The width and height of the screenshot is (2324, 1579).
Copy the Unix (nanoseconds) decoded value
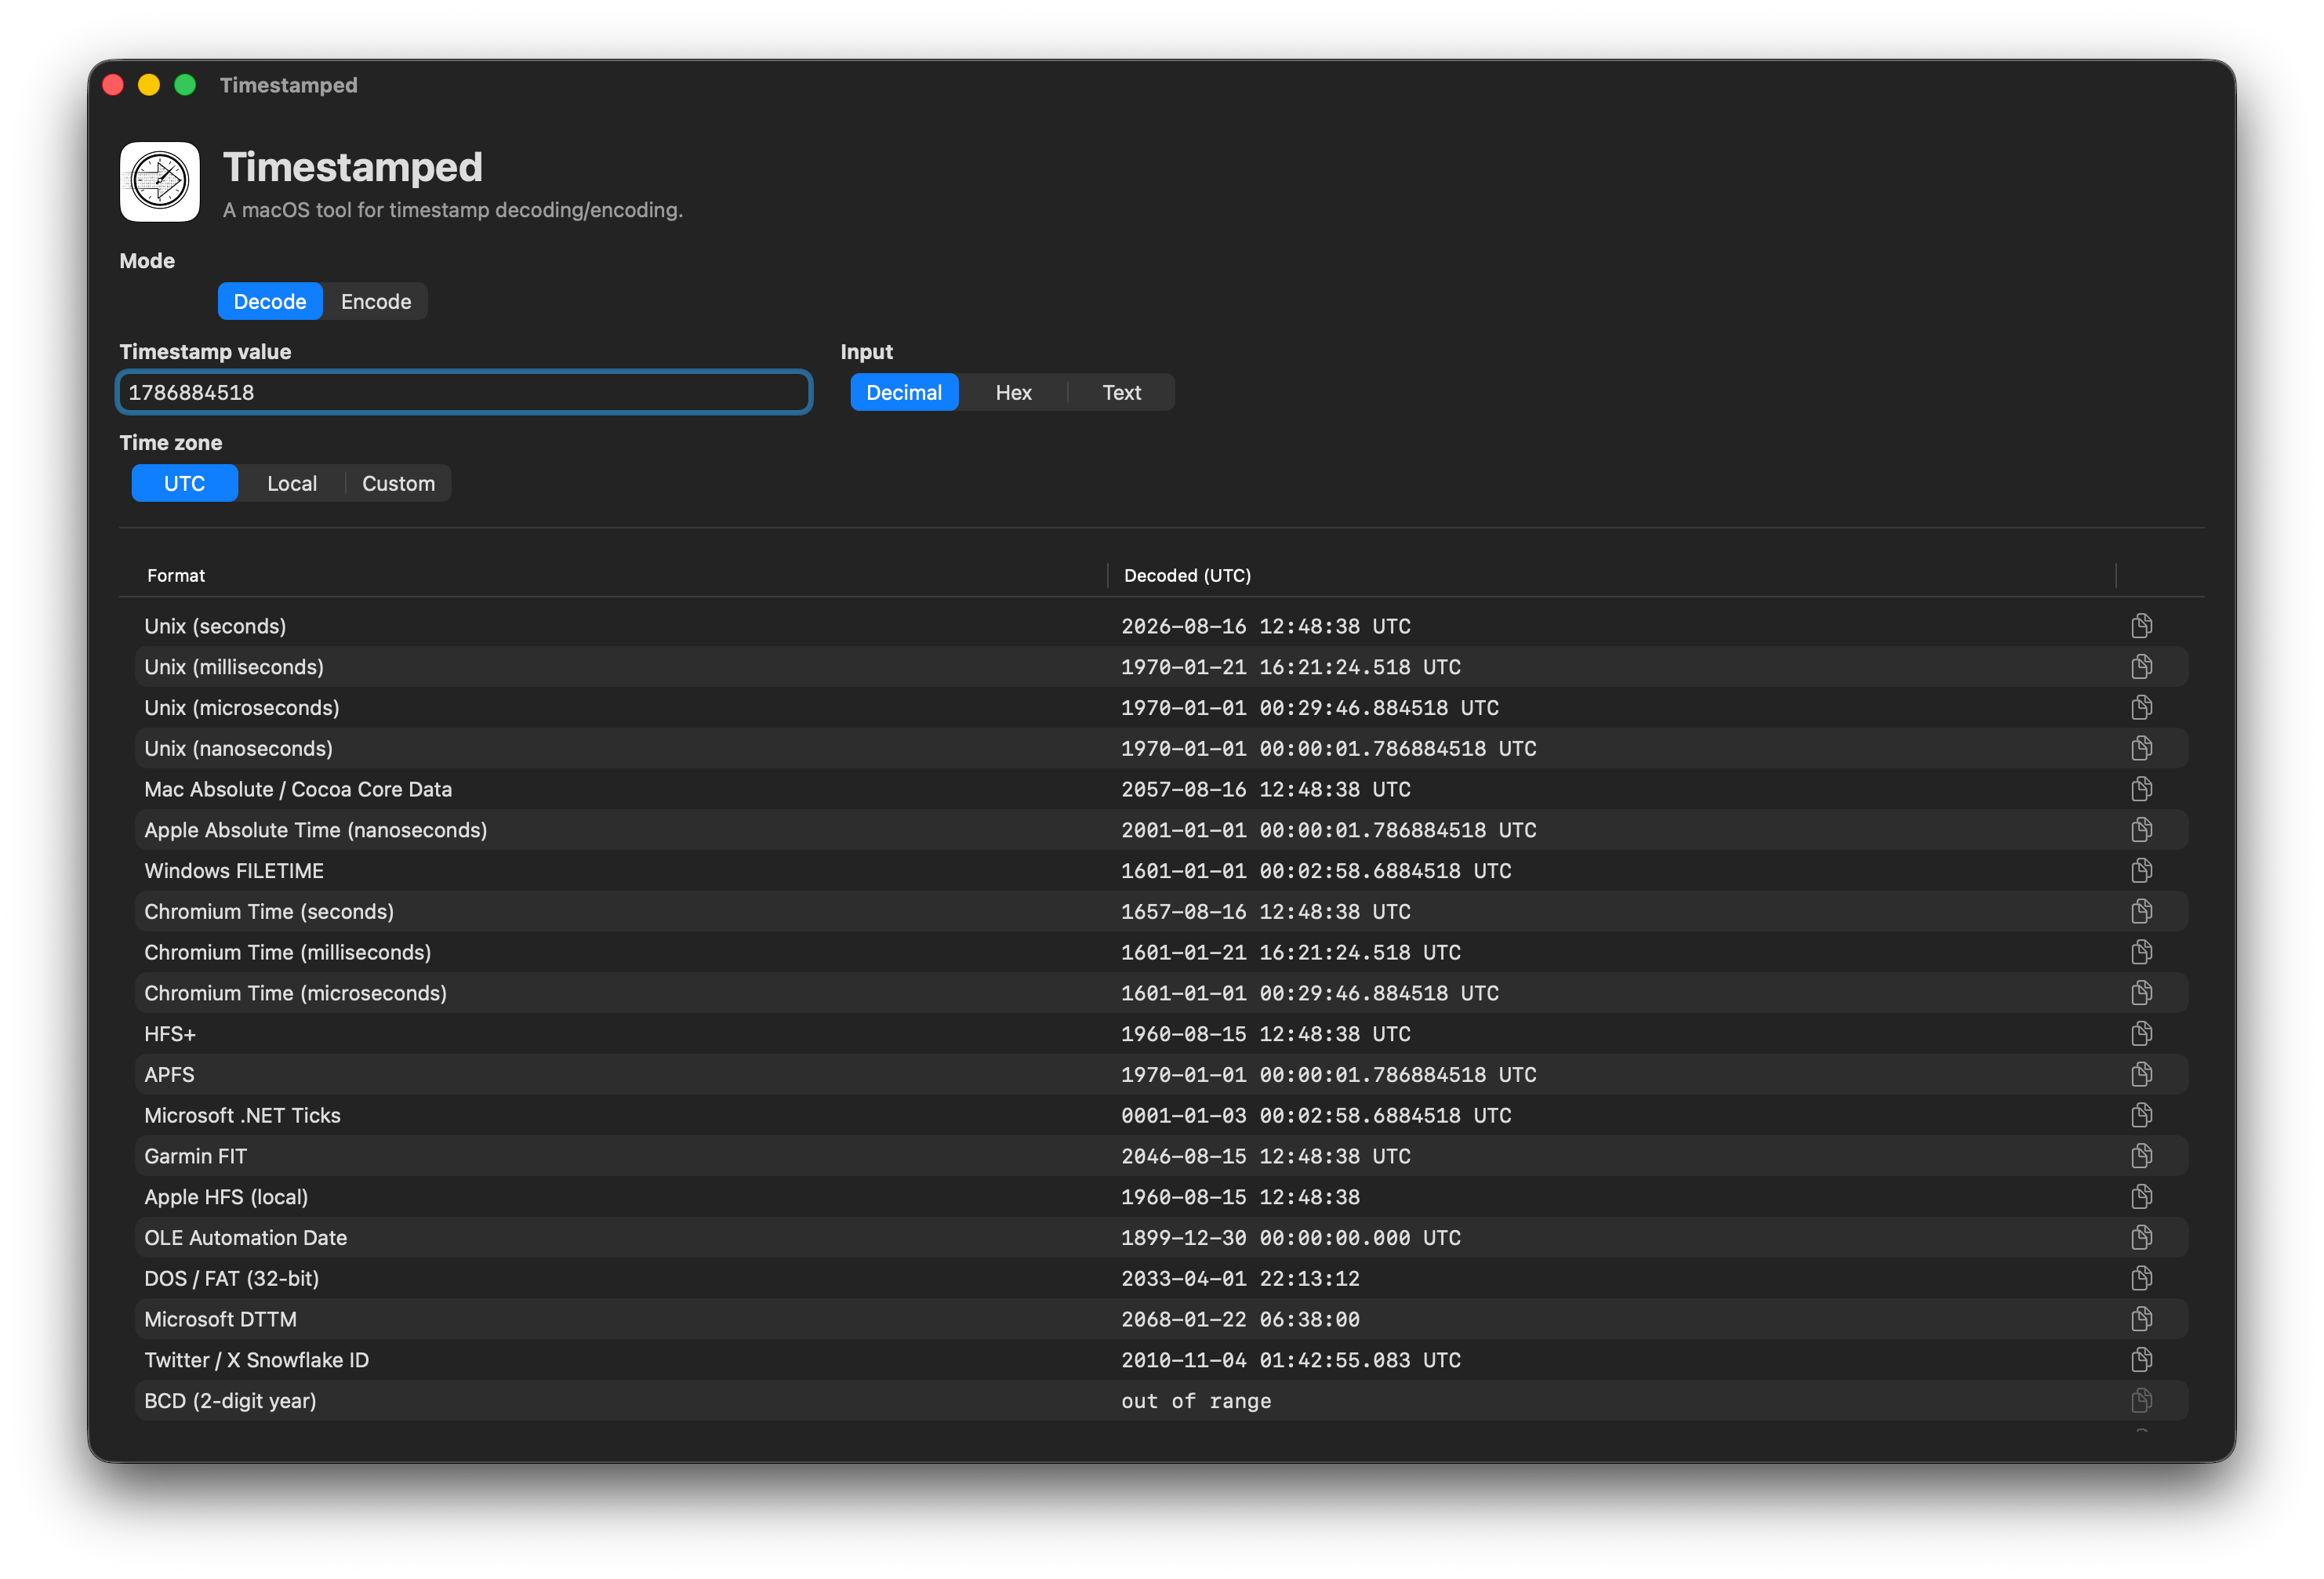tap(2141, 748)
